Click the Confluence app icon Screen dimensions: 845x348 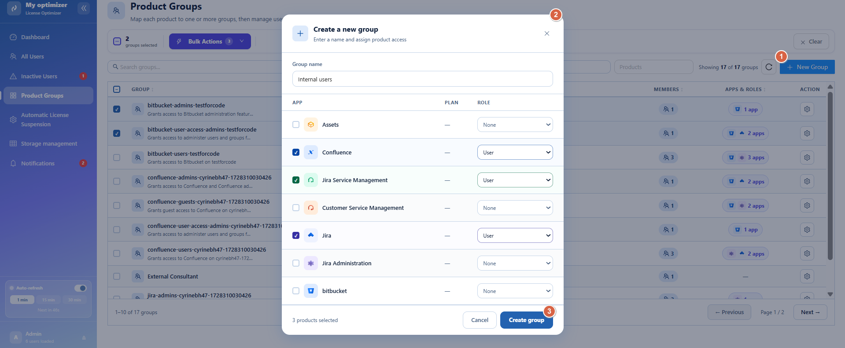tap(311, 152)
